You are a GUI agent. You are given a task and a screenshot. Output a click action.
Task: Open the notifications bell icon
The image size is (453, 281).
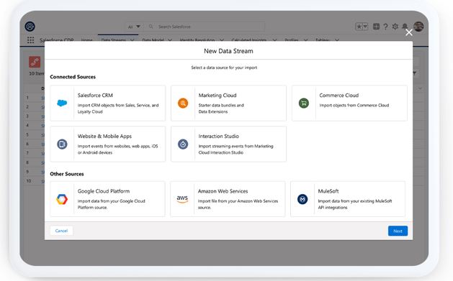coord(405,26)
